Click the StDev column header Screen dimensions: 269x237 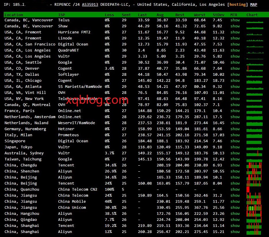218,15
